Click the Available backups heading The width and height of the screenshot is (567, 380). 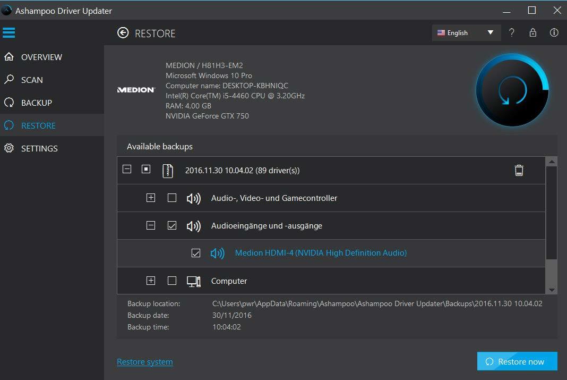click(160, 147)
